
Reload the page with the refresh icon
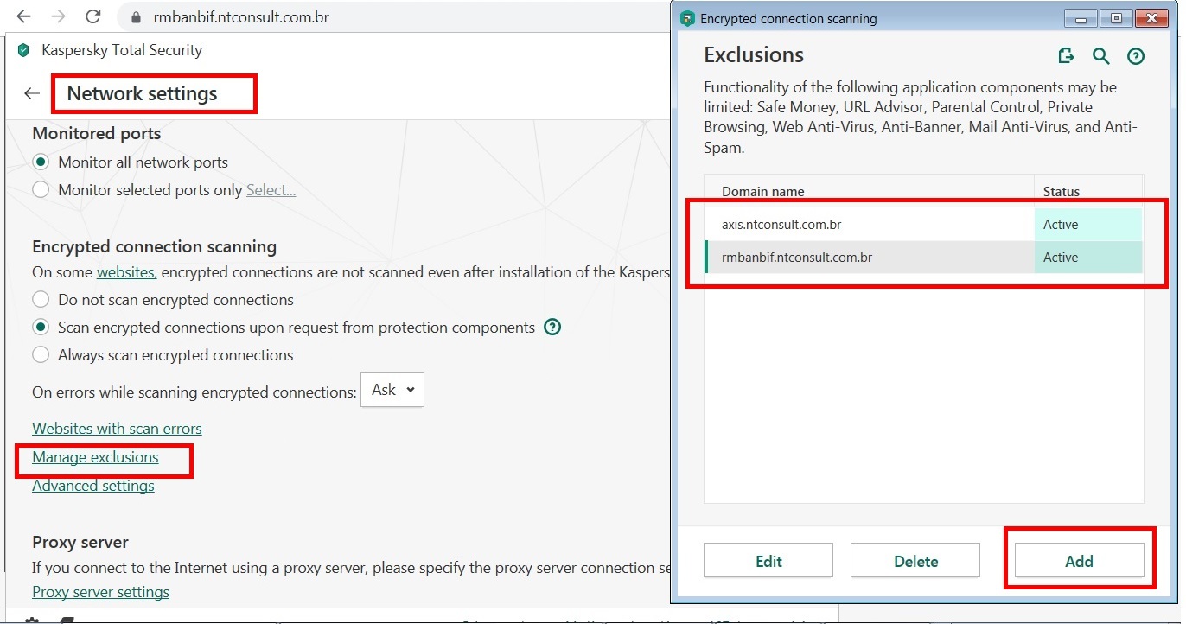[92, 16]
